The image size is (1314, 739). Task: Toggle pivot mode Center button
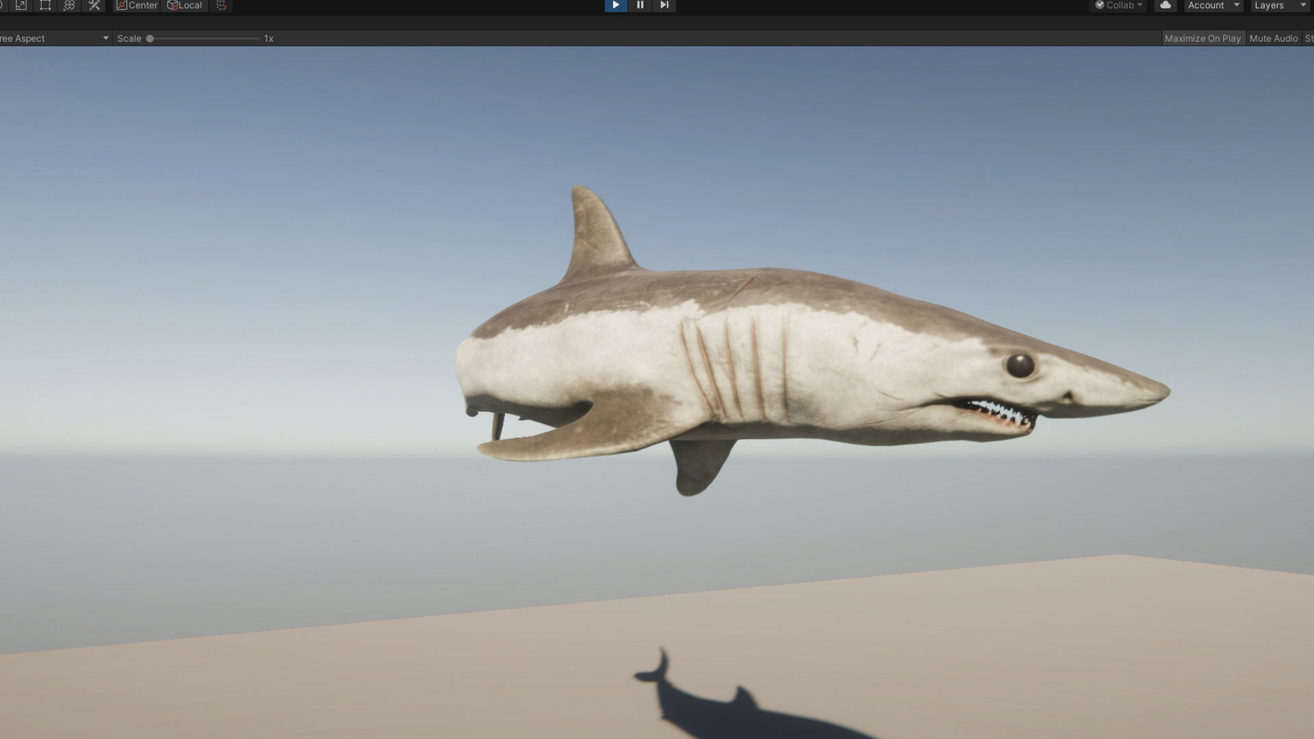point(137,5)
